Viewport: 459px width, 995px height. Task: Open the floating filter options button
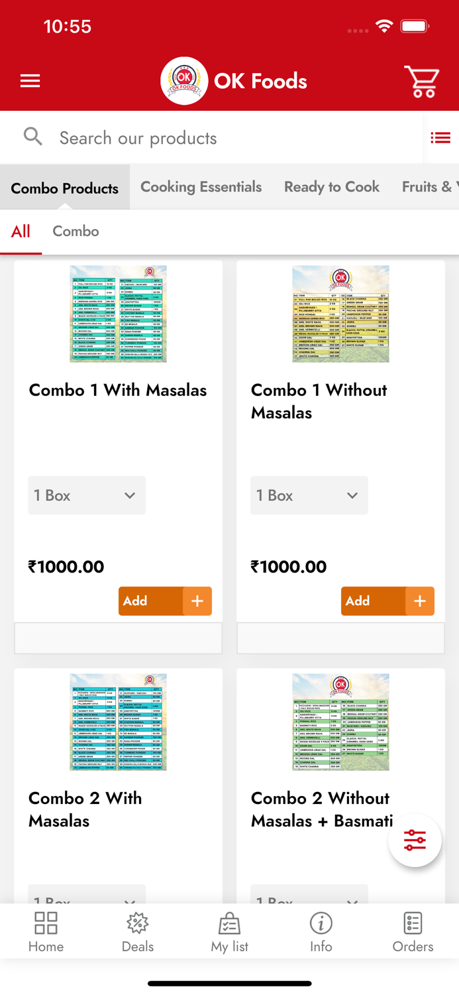coord(415,840)
